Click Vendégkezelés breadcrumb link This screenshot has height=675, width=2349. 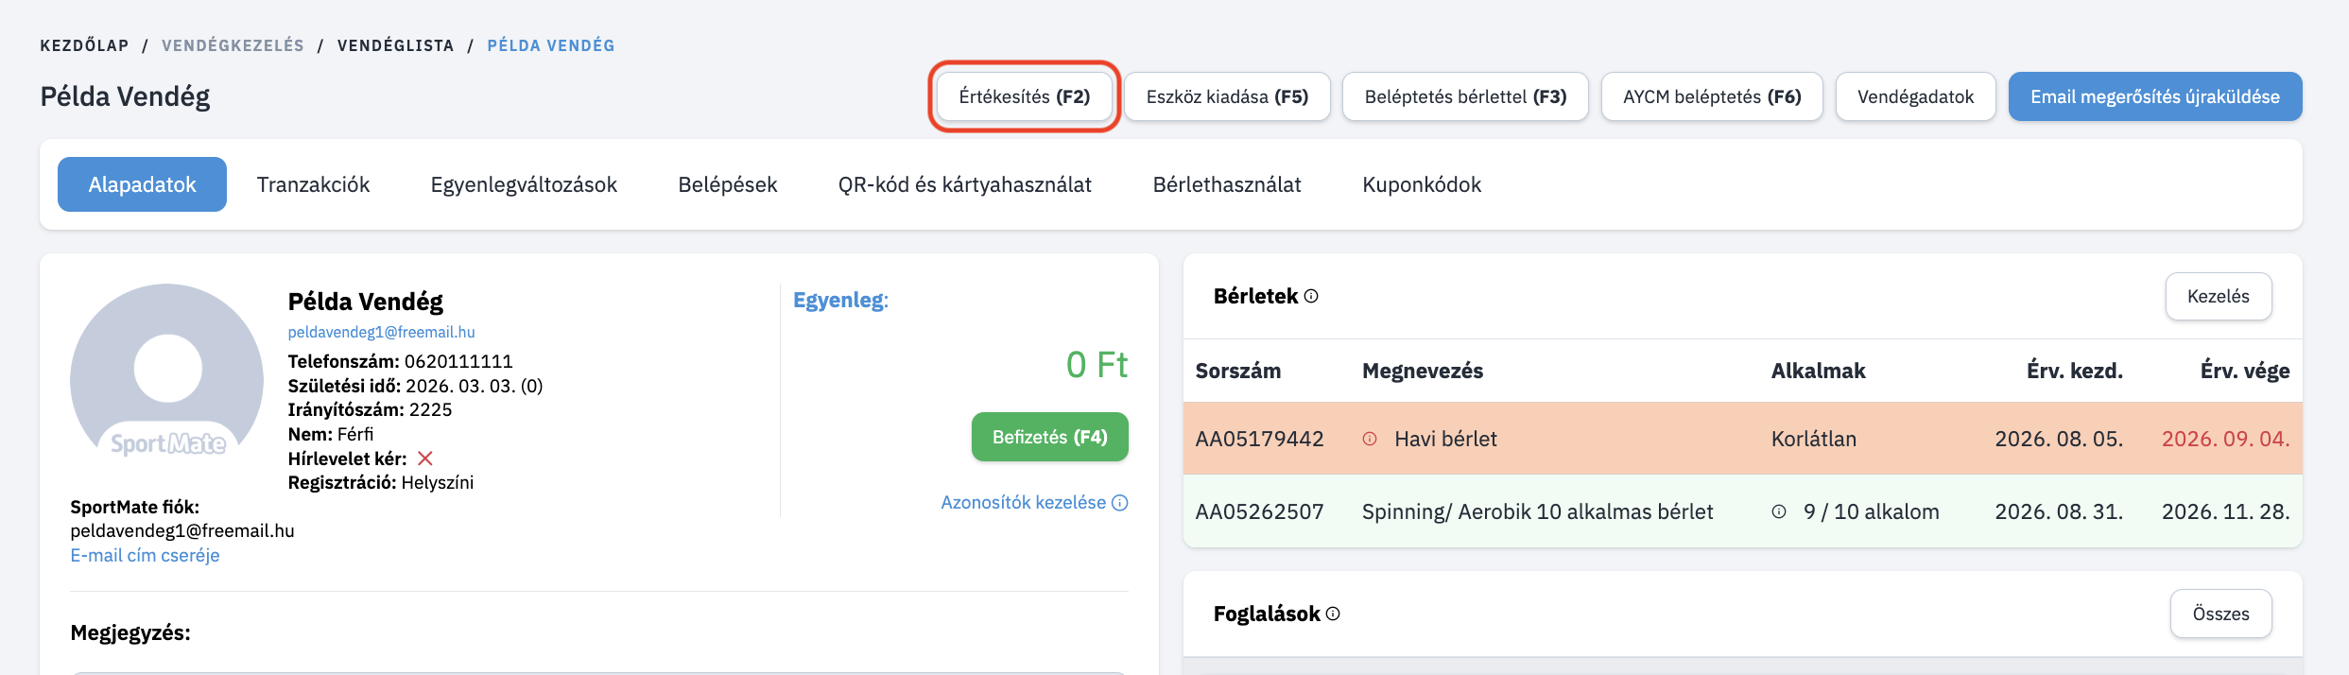(233, 45)
